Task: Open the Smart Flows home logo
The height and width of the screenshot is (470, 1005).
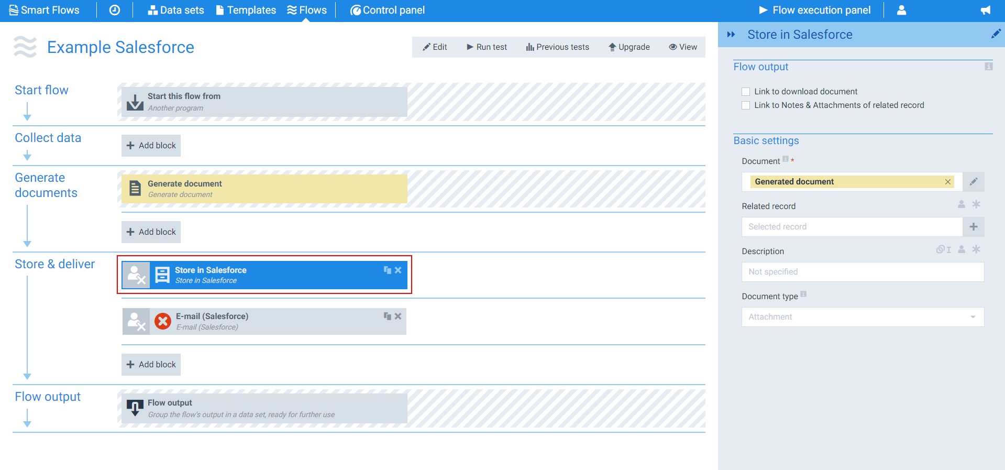Action: click(x=44, y=10)
